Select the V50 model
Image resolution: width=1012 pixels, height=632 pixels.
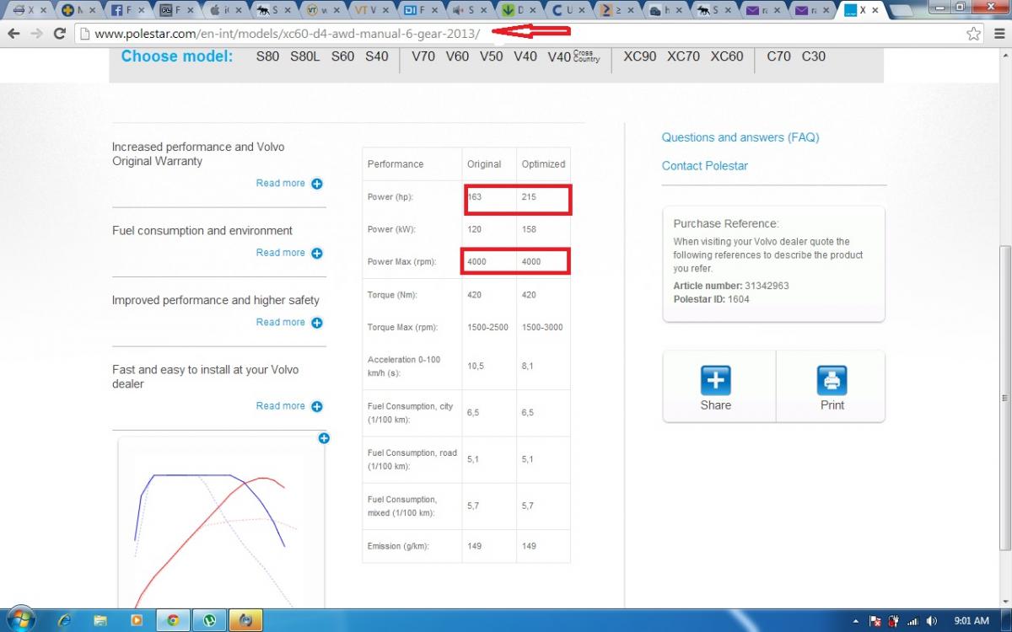492,56
